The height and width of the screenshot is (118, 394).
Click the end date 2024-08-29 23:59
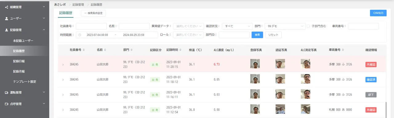point(134,35)
